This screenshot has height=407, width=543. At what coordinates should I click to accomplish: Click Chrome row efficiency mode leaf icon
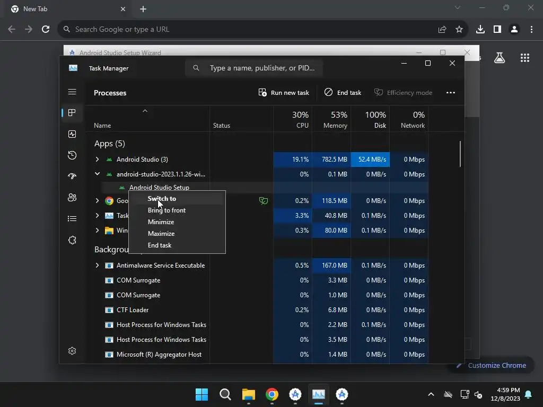[x=264, y=201]
